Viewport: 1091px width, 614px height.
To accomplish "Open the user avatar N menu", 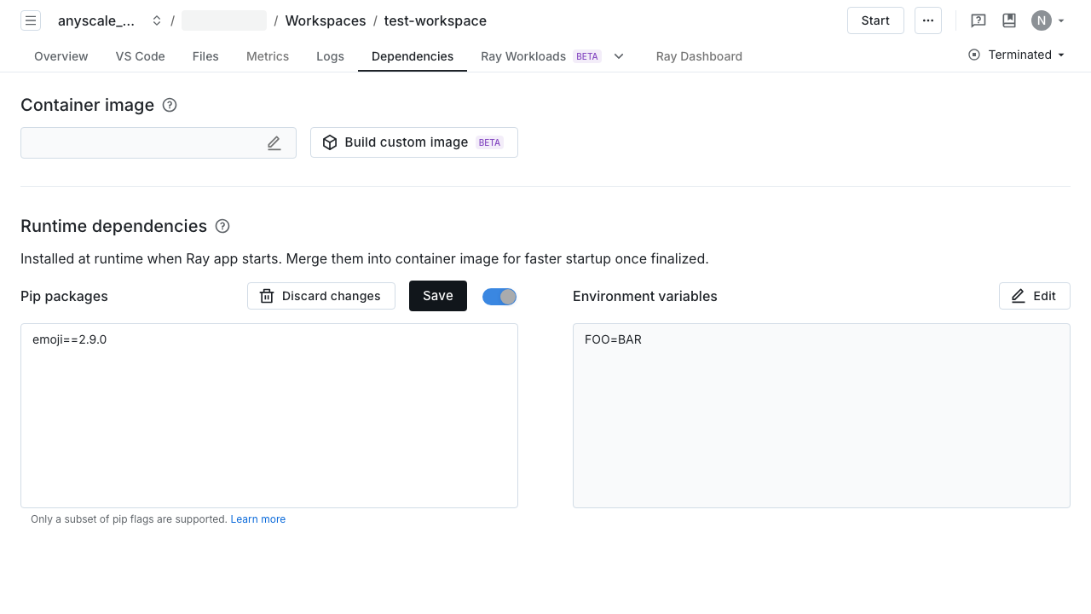I will click(x=1042, y=20).
